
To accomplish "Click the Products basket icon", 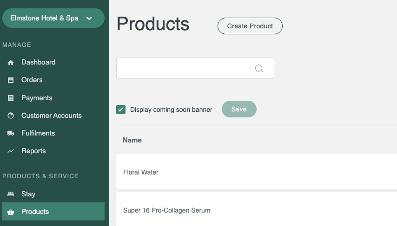I will coord(11,212).
